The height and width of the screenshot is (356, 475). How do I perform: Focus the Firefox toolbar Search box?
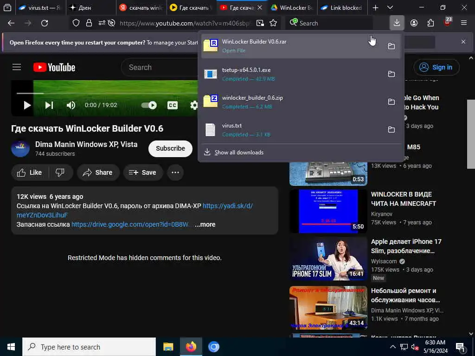330,23
